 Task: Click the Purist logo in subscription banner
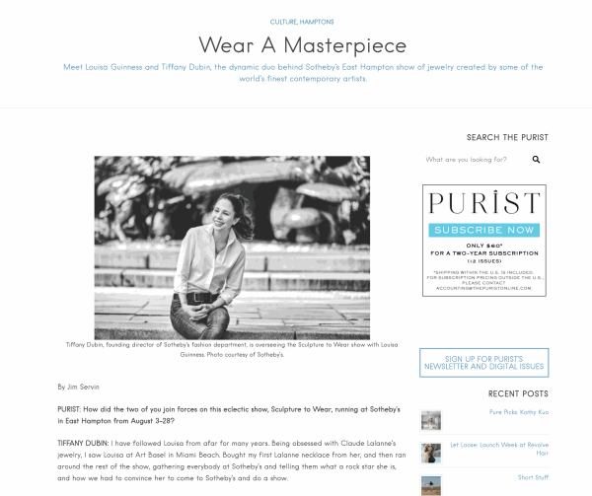[x=484, y=202]
